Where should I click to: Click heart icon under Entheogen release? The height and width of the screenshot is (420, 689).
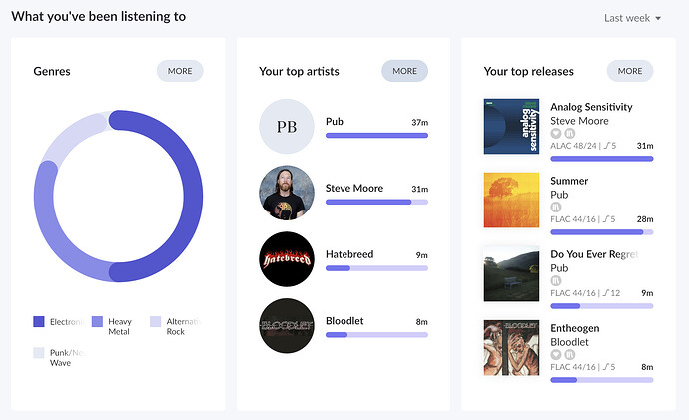(x=556, y=354)
